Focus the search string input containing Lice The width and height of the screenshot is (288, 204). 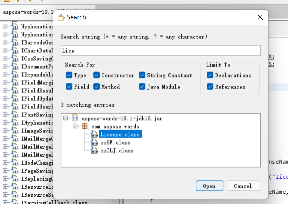pos(161,50)
